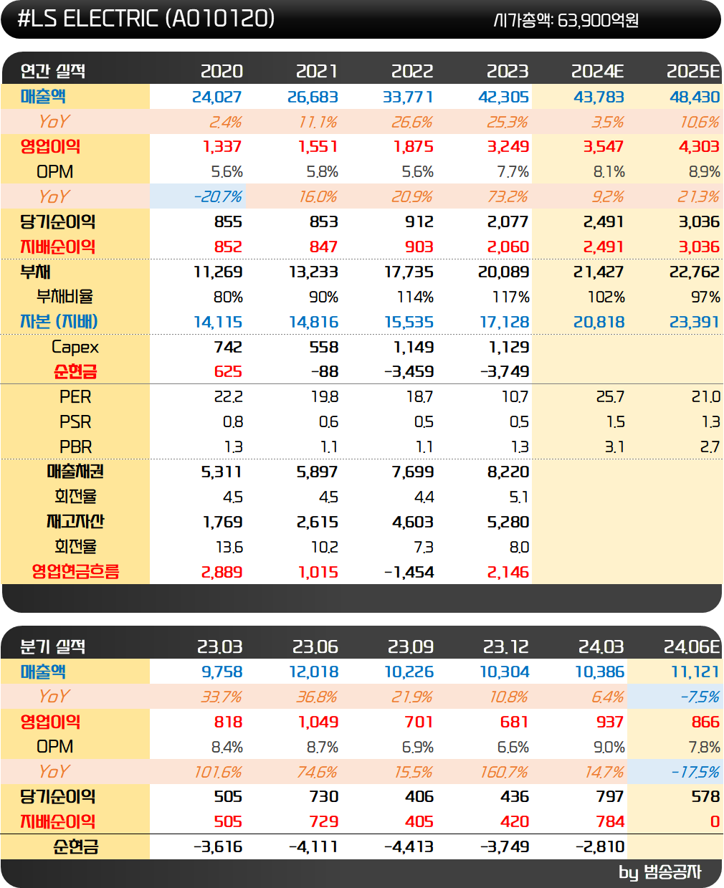This screenshot has height=888, width=724.
Task: Click the quarterly operating profit '937'
Action: 610,722
